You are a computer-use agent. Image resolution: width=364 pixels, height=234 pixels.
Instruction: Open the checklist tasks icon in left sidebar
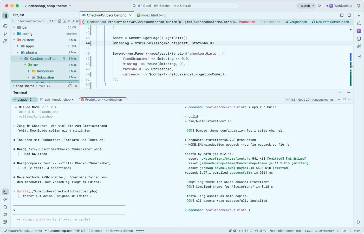[5, 215]
